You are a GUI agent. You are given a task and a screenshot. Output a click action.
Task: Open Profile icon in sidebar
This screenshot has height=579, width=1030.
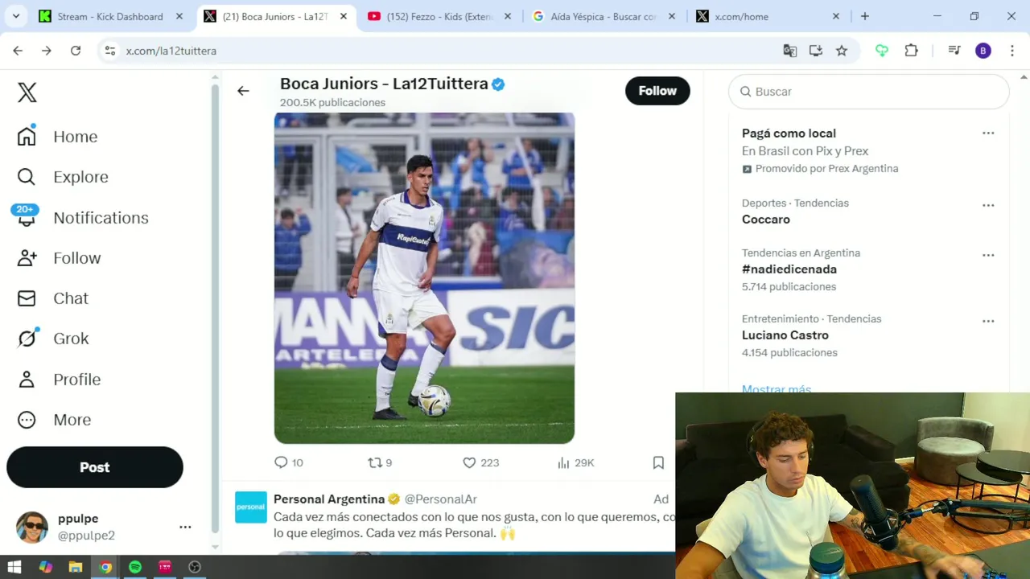click(27, 380)
